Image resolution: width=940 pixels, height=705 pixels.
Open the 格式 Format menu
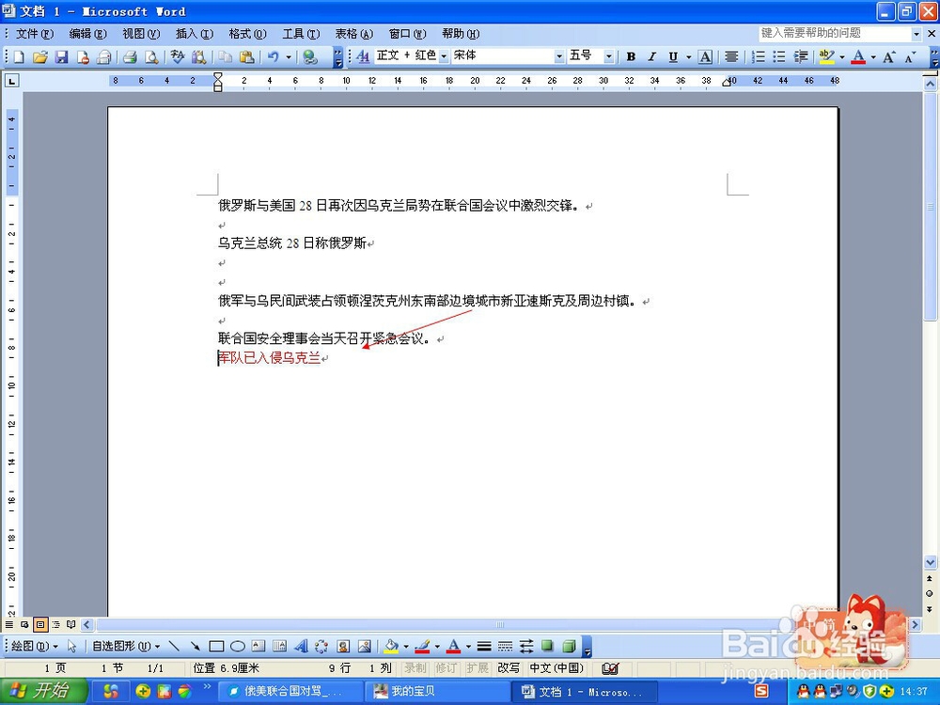pos(247,34)
